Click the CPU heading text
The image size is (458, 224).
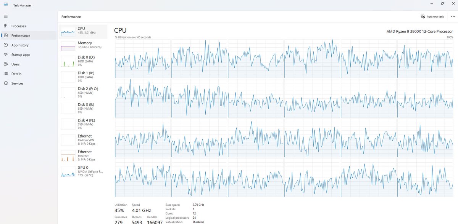coord(120,30)
